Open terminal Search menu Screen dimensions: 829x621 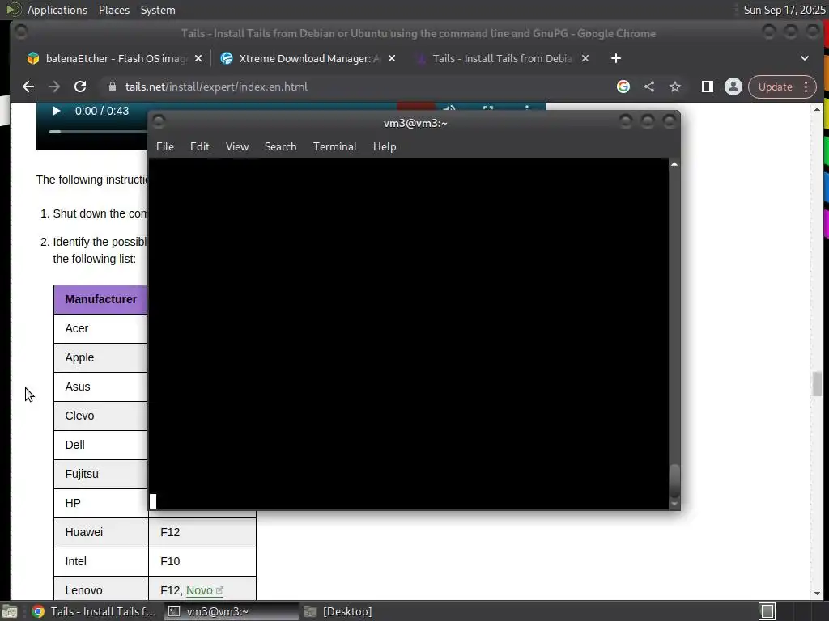tap(280, 147)
